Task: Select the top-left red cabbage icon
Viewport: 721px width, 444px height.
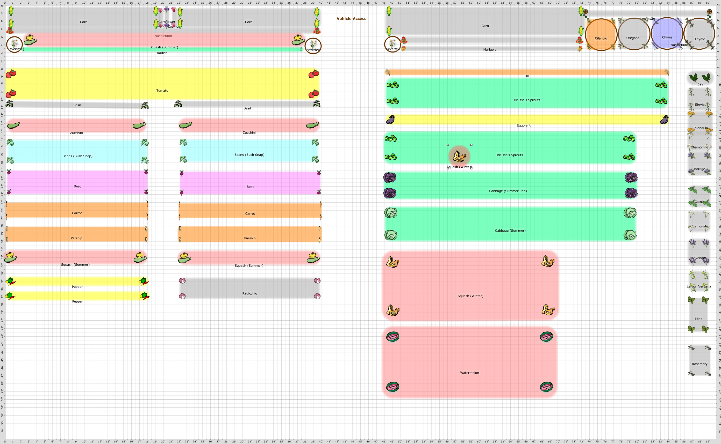Action: click(x=390, y=177)
